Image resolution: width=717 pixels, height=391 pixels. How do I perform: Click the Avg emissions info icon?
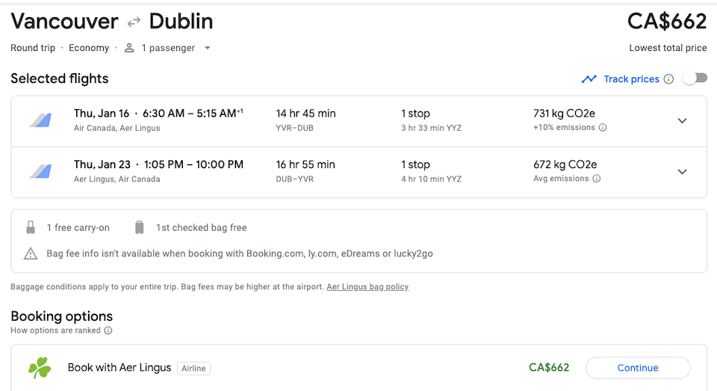[x=596, y=179]
